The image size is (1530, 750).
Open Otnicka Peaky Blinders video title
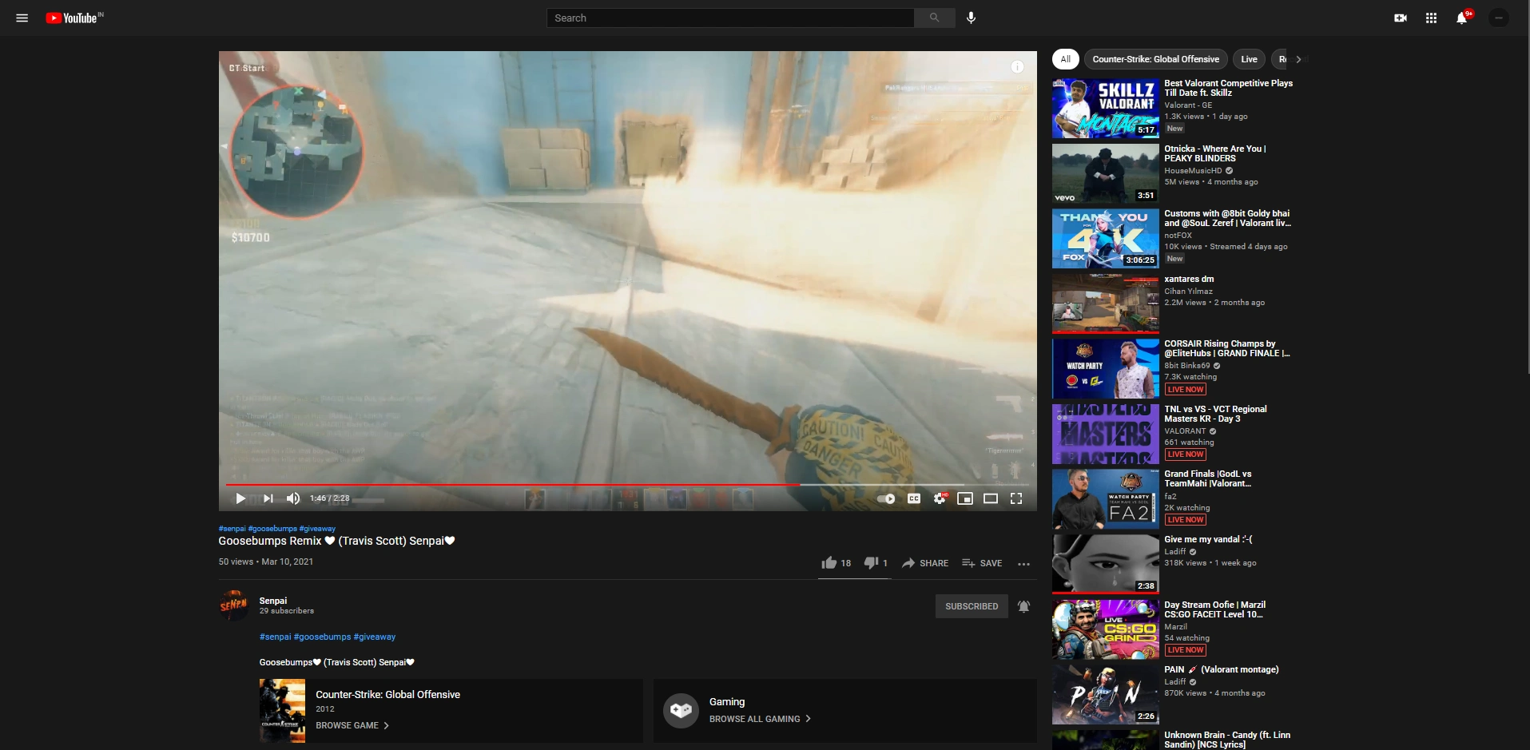tap(1214, 153)
